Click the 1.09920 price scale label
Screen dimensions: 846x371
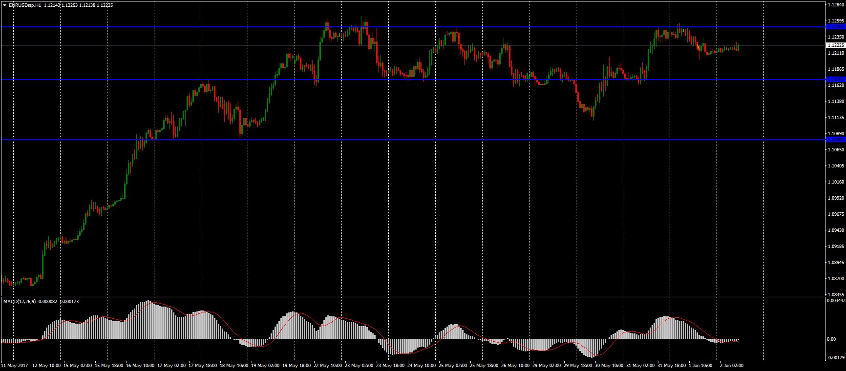point(837,198)
